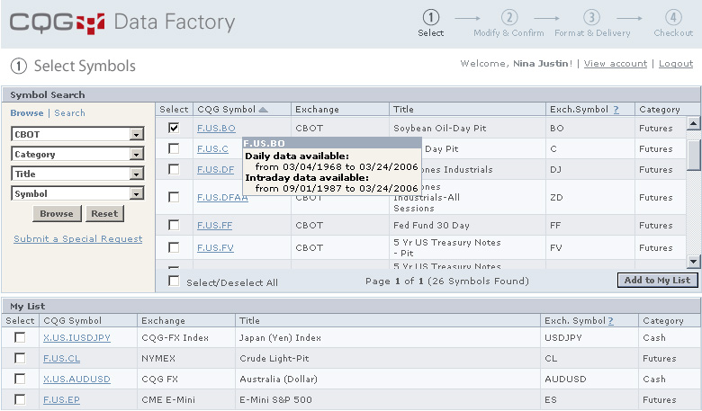Check the F.US.CL checkbox in My List

point(20,358)
